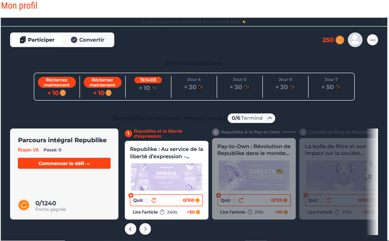This screenshot has width=389, height=241.
Task: Open the Genesis Passports thumbnail in first card
Action: (166, 177)
